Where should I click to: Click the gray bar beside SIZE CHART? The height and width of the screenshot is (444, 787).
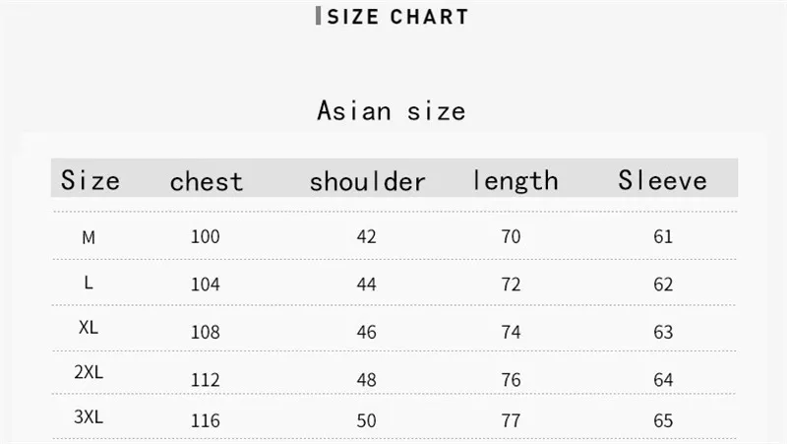click(318, 16)
